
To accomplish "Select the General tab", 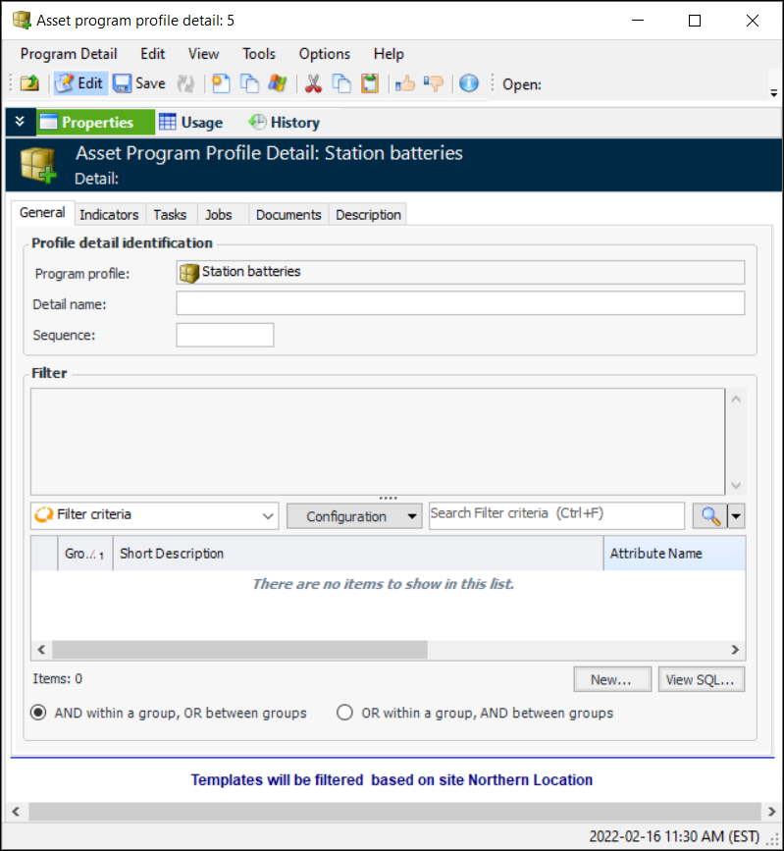I will [x=42, y=213].
